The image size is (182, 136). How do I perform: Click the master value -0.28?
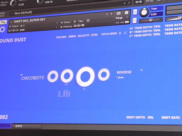[x=21, y=5]
